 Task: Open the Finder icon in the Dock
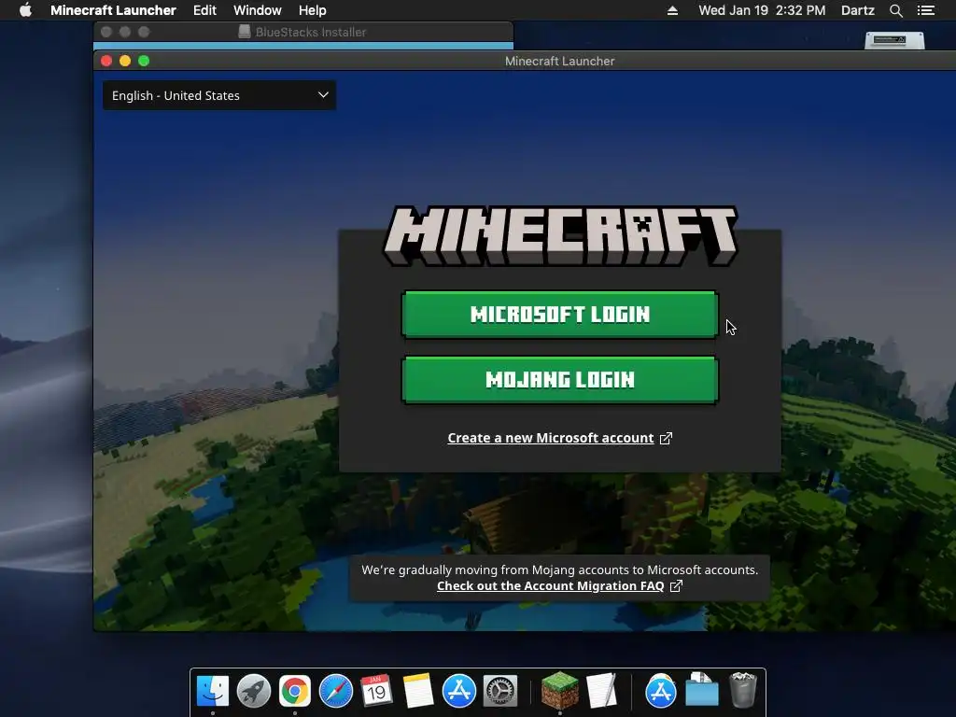pos(212,691)
